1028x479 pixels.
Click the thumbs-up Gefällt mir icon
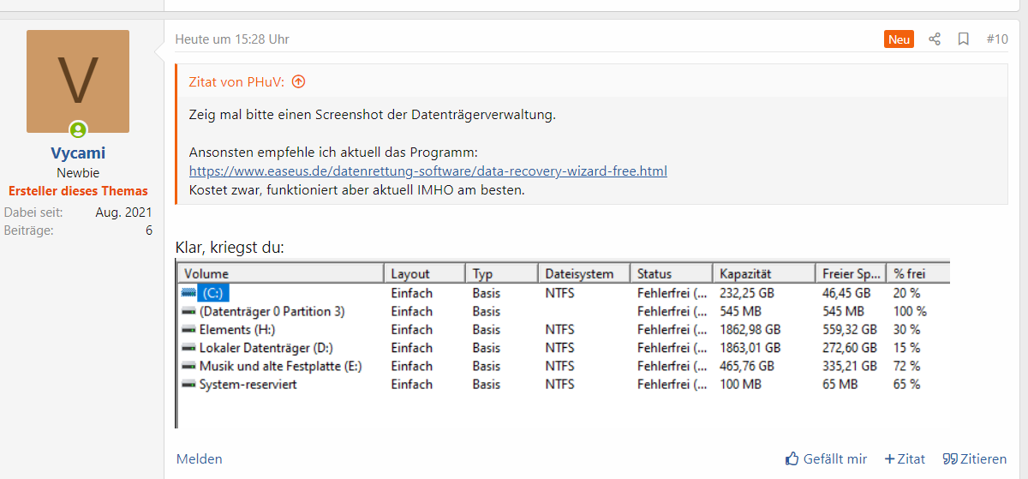(792, 458)
